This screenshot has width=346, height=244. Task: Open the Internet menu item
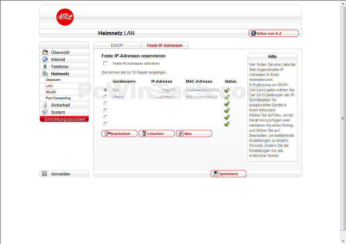(64, 59)
